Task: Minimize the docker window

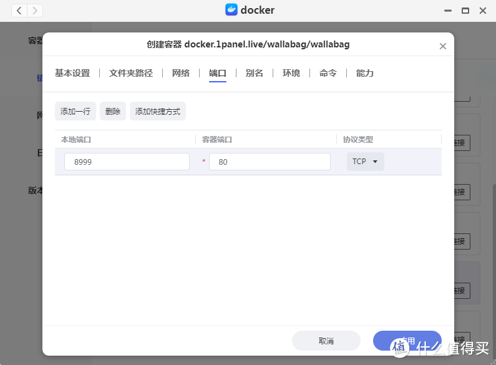Action: [447, 11]
